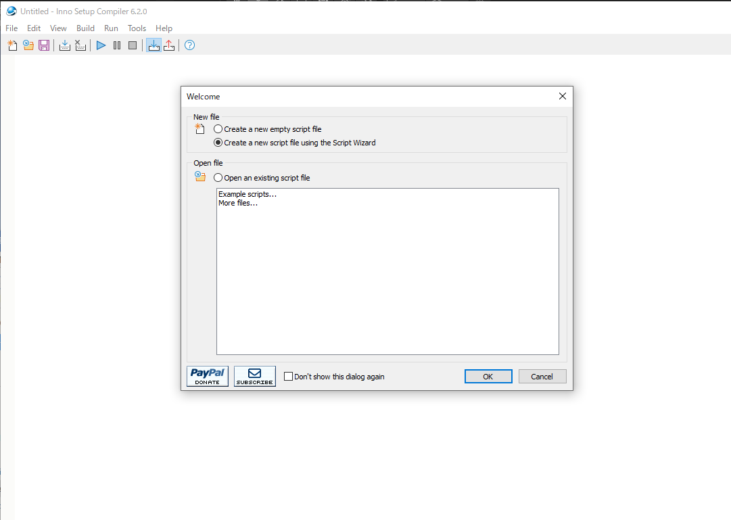Click the Terminate stop-square toolbar icon
This screenshot has width=731, height=520.
(133, 45)
